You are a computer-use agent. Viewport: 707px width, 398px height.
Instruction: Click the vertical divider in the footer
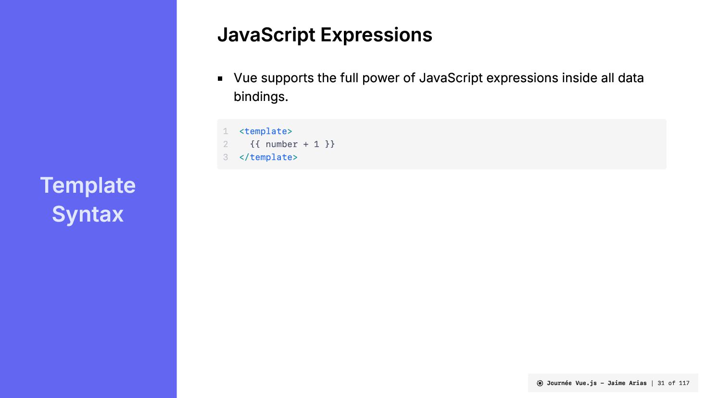click(x=652, y=383)
